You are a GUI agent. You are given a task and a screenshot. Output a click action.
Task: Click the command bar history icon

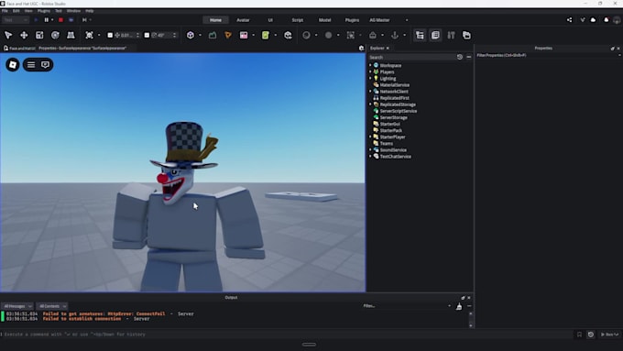click(591, 335)
